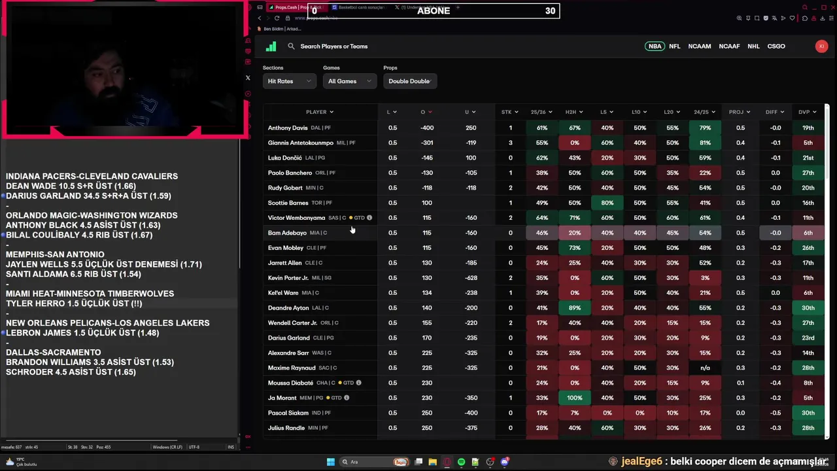The image size is (837, 471).
Task: Sort by PROJ column header
Action: pyautogui.click(x=740, y=112)
